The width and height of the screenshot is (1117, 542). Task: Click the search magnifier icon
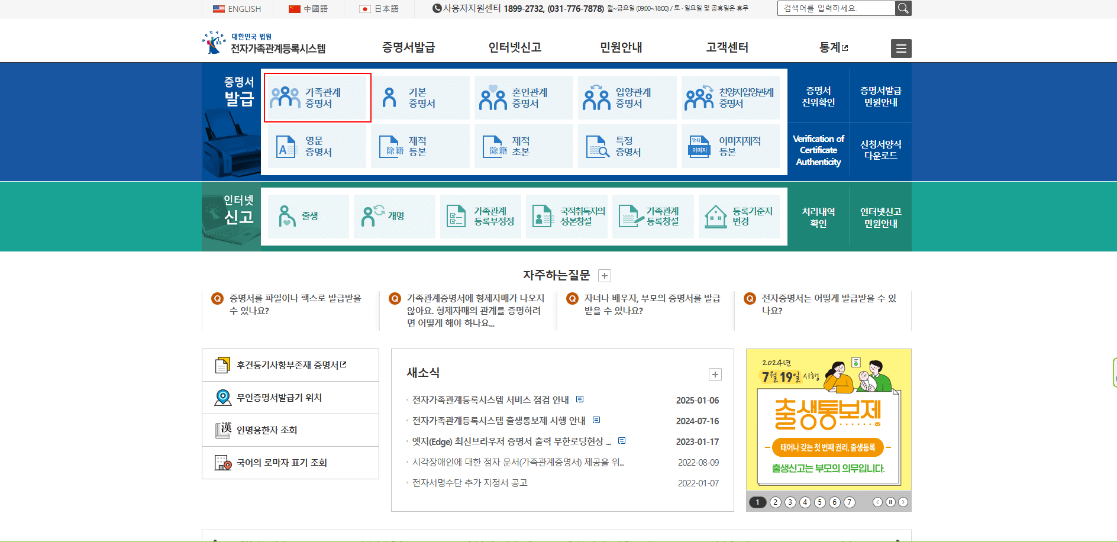903,8
